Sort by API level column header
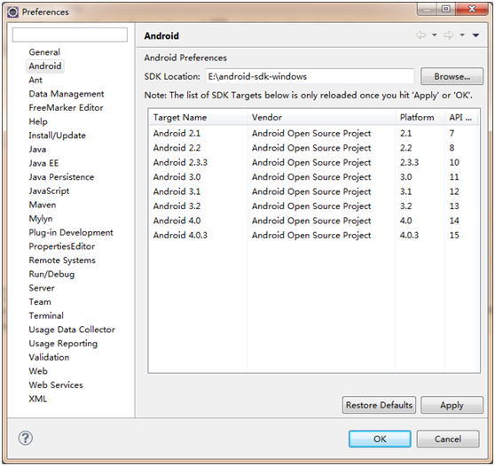 [x=461, y=117]
